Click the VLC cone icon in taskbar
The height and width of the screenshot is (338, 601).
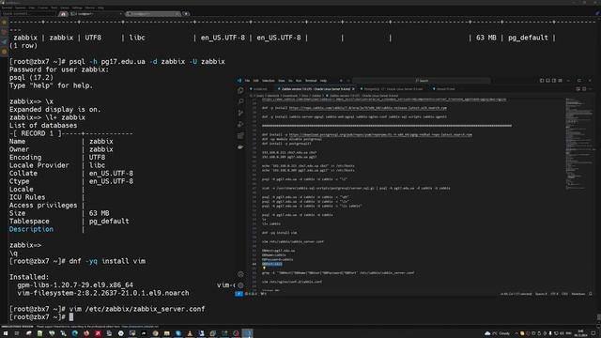click(x=190, y=333)
